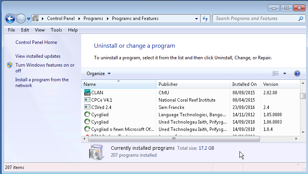Expand the arrow before Control Panel breadcrumb
Screen dimensions: 308x174
coord(43,18)
